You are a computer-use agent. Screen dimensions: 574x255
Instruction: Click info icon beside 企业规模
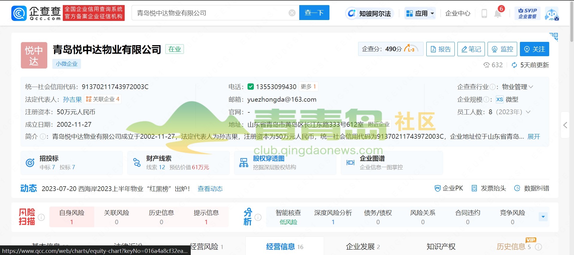click(x=486, y=100)
